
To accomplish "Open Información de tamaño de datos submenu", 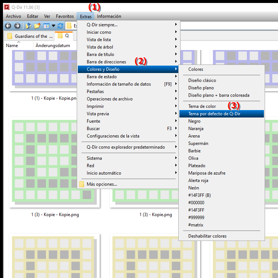I will [128, 84].
